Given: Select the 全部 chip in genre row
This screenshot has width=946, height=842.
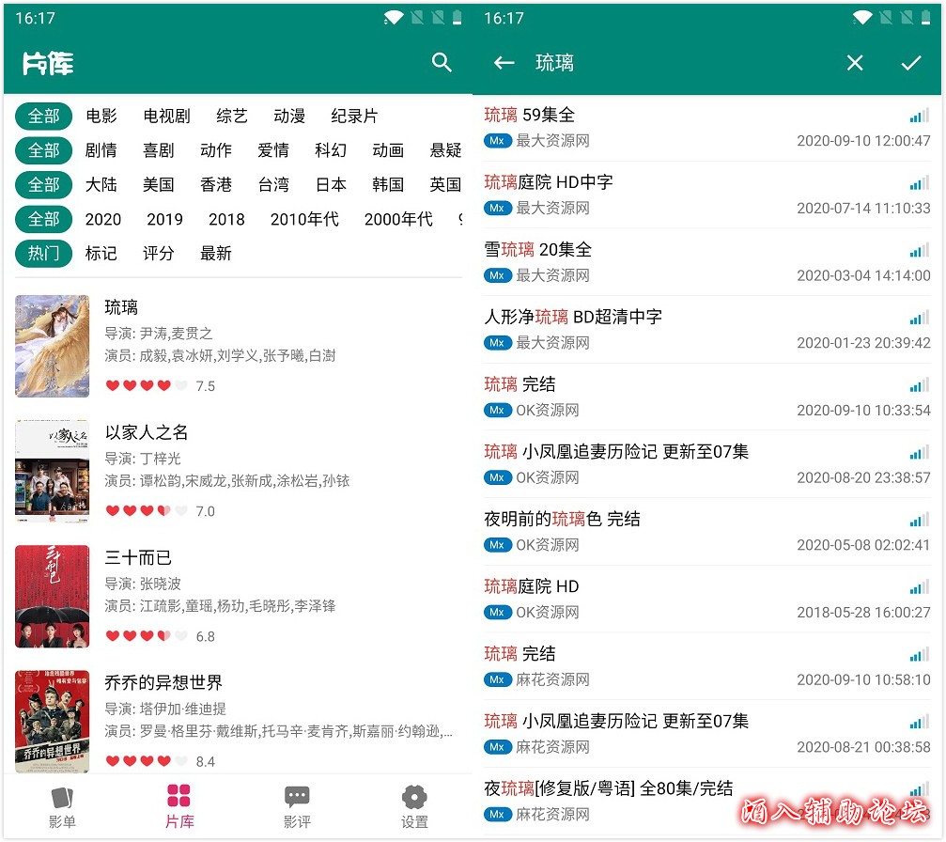Looking at the screenshot, I should coord(43,150).
